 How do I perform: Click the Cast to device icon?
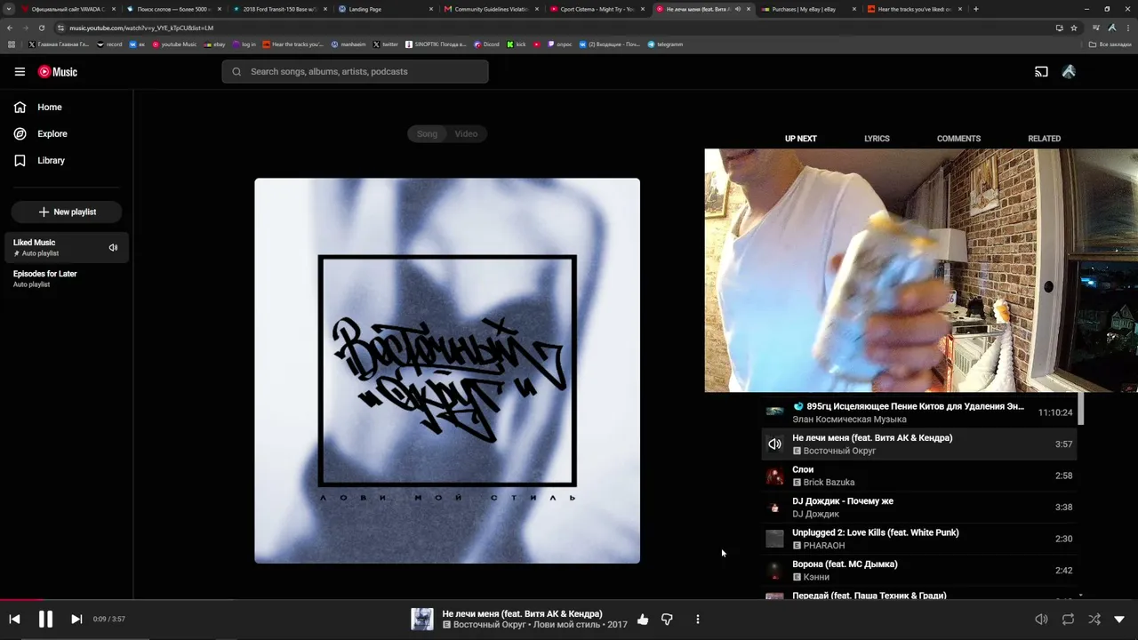1041,72
